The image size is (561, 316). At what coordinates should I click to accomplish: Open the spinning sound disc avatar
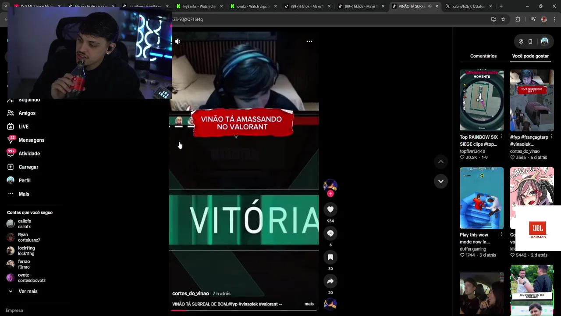click(330, 304)
